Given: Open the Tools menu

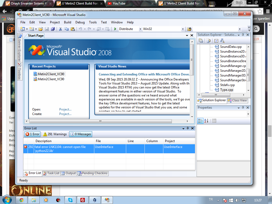Looking at the screenshot, I should click(93, 22).
